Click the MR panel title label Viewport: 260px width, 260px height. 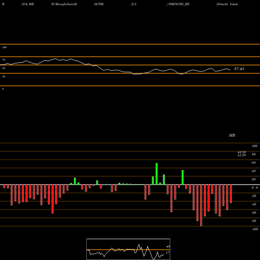[x=232, y=135]
